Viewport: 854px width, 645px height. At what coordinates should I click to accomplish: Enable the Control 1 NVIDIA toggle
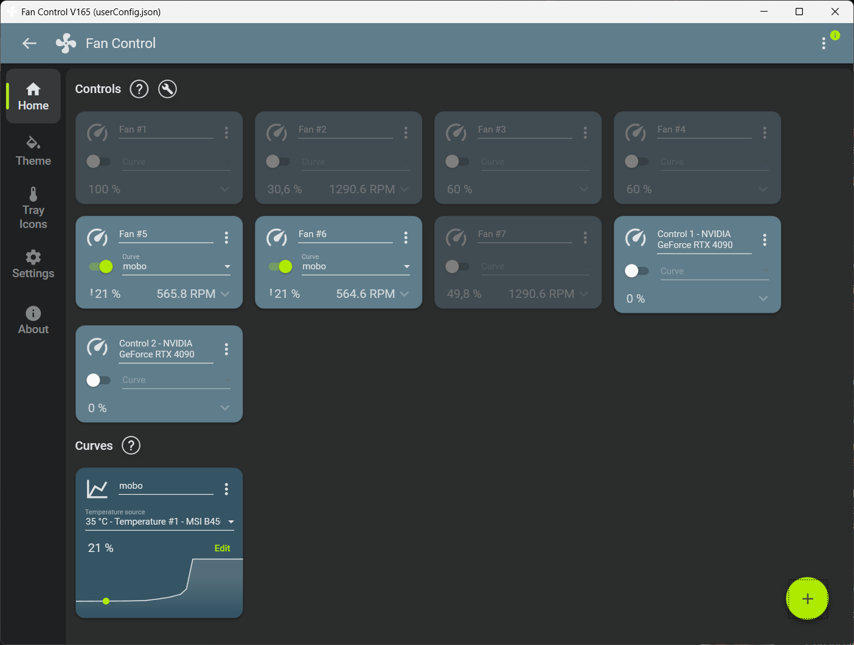[637, 271]
